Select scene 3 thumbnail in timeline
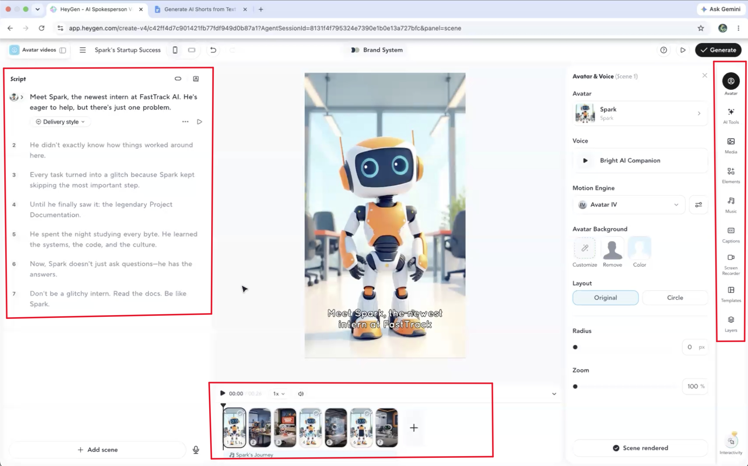748x466 pixels. (x=285, y=428)
